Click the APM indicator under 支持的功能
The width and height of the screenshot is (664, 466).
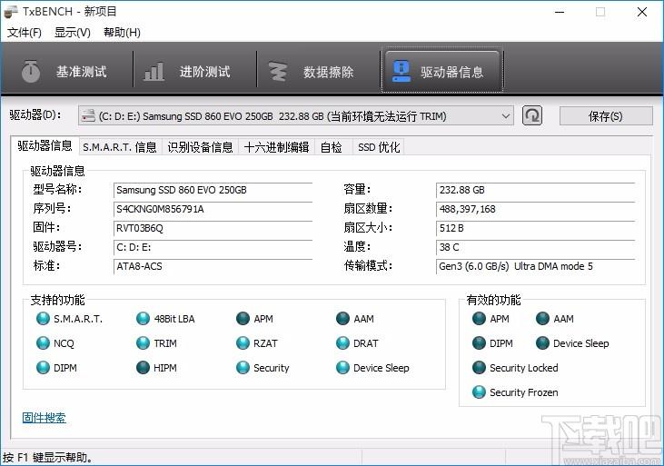tap(243, 319)
